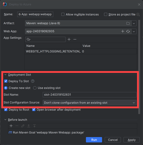Refresh the Web App list
Screen dimensions: 143x145
point(128,31)
